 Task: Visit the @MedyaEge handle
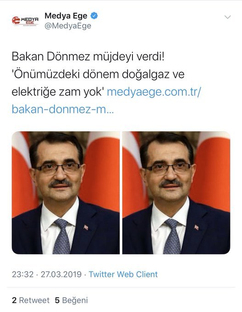click(x=68, y=26)
